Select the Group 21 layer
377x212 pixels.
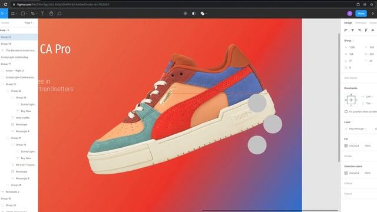tap(19, 138)
